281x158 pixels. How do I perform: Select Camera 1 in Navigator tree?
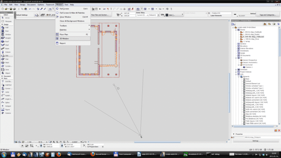coord(249,67)
